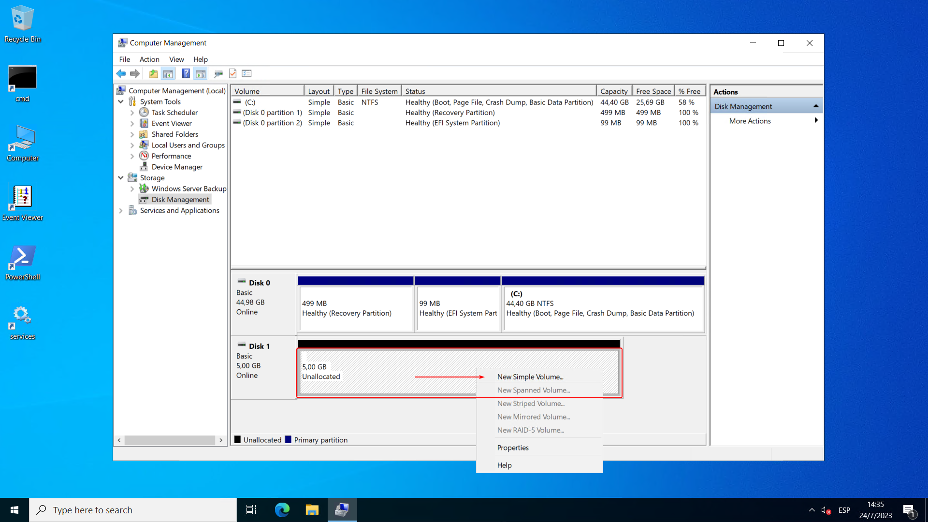
Task: Click the Windows Server Backup icon
Action: [x=144, y=188]
